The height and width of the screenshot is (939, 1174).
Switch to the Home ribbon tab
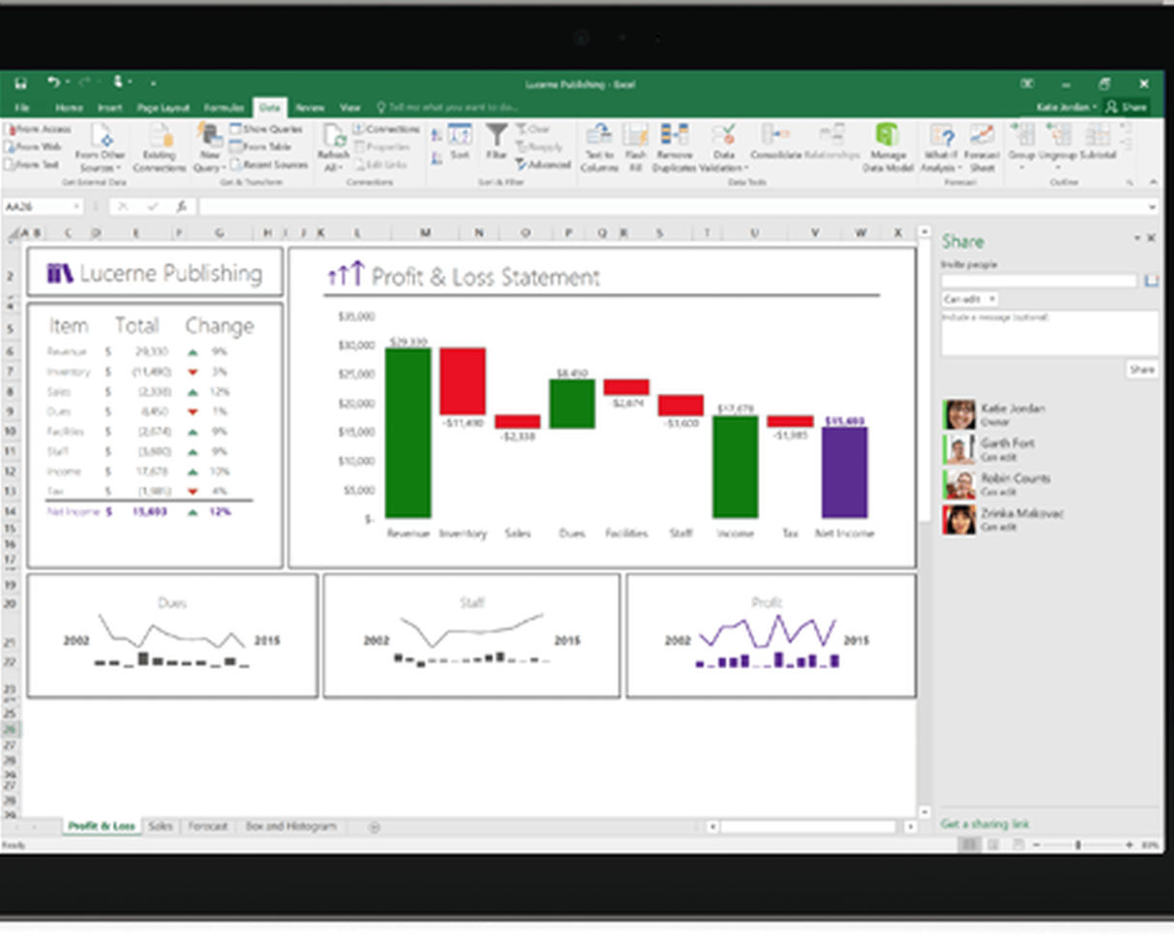(x=69, y=107)
